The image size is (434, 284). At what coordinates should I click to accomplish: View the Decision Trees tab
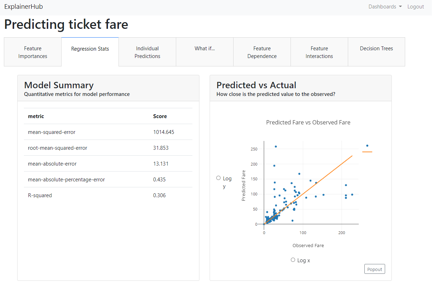tap(376, 49)
